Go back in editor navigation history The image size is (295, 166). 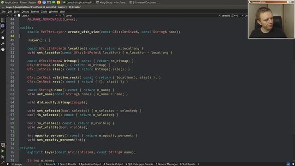pos(8,15)
